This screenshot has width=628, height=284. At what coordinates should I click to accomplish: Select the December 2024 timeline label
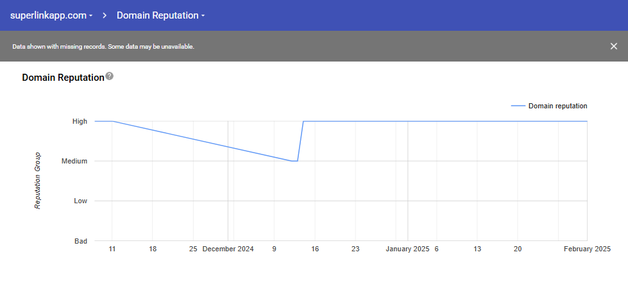(228, 249)
